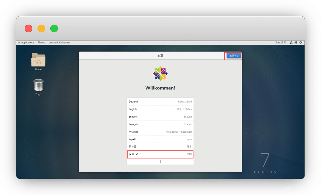Click the CentOS logo above Willkommen

coord(160,74)
